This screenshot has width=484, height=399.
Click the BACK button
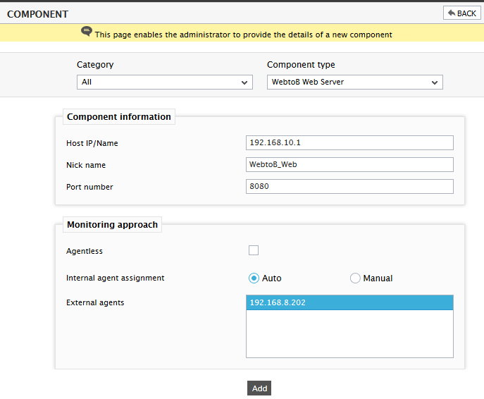(461, 13)
